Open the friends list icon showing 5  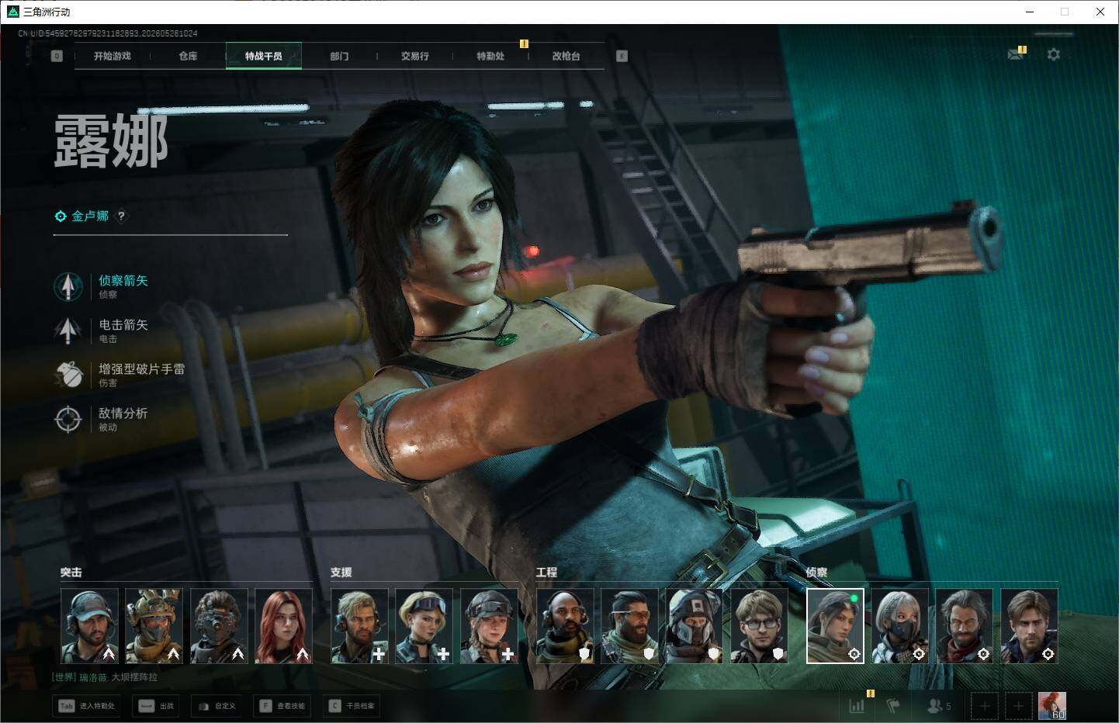point(939,706)
